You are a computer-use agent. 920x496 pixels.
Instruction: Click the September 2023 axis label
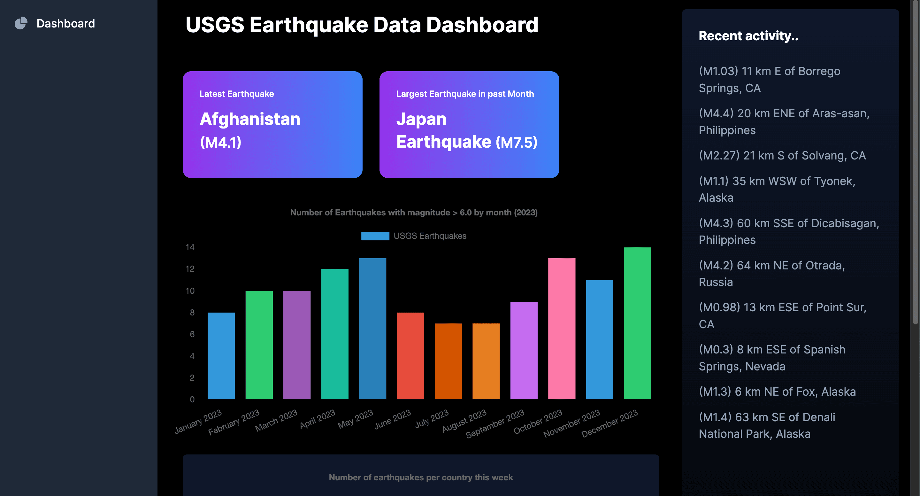coord(495,423)
